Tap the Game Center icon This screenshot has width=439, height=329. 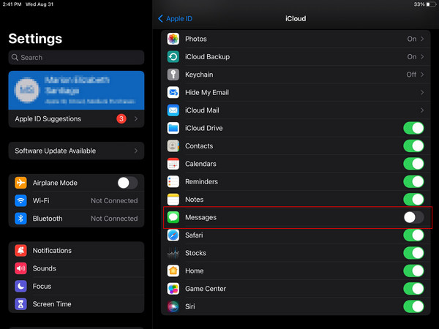[x=173, y=289]
